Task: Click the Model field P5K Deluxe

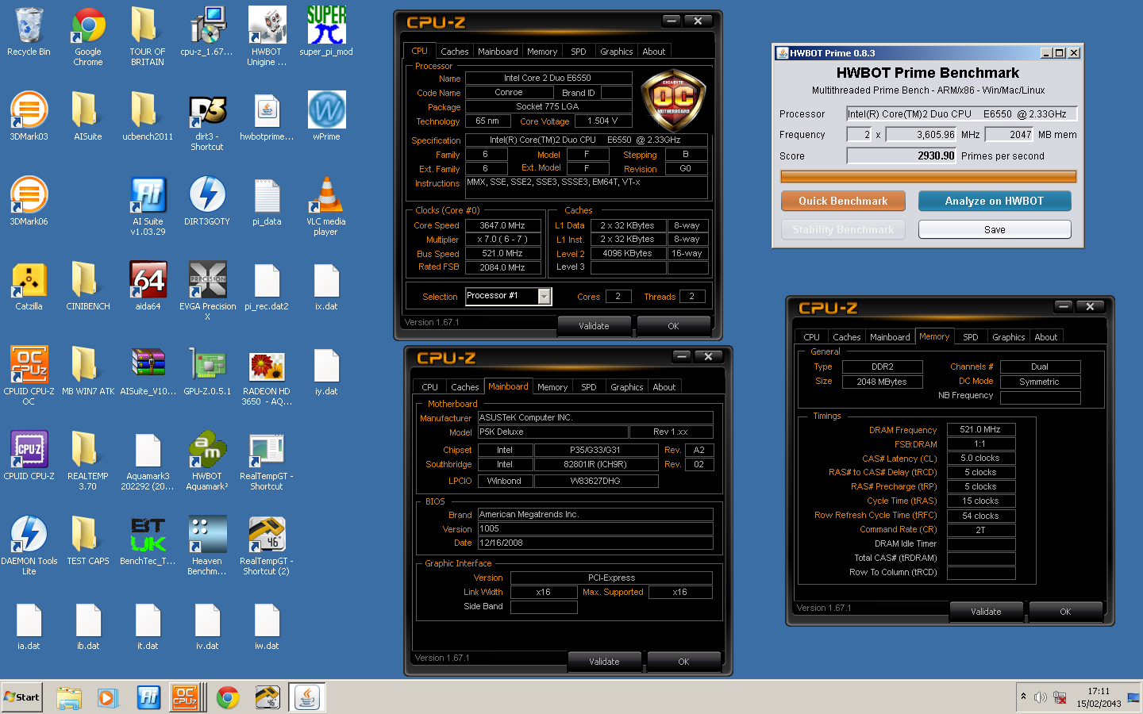Action: pyautogui.click(x=552, y=432)
